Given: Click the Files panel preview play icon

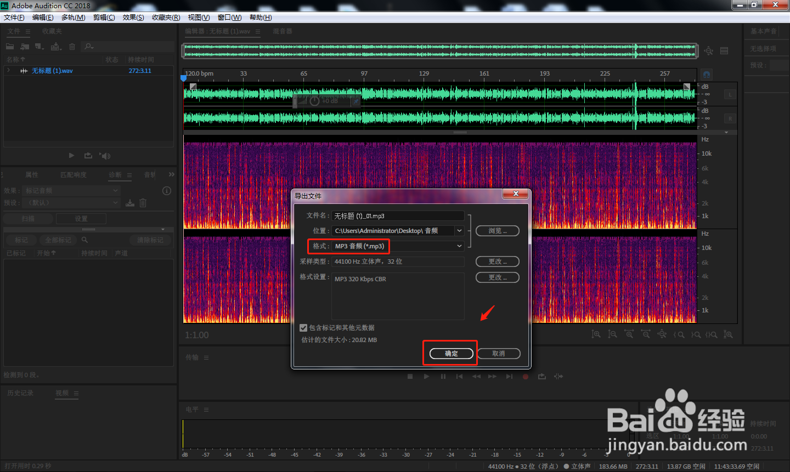Looking at the screenshot, I should point(71,156).
